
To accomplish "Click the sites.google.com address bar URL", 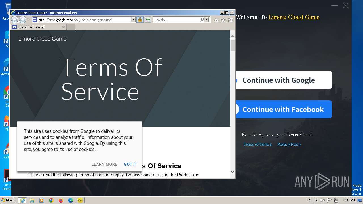I will pos(75,20).
